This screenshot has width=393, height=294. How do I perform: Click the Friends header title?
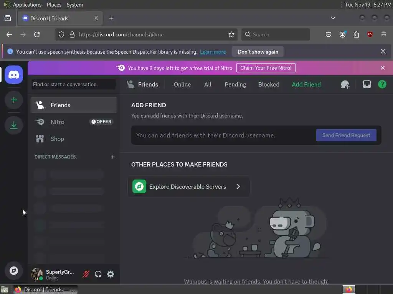(x=148, y=85)
